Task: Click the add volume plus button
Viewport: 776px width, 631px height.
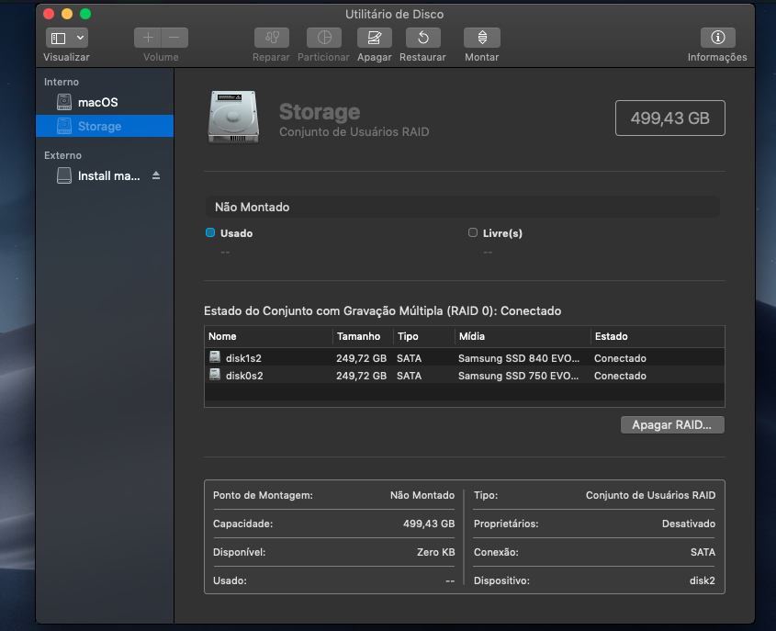Action: pyautogui.click(x=148, y=38)
